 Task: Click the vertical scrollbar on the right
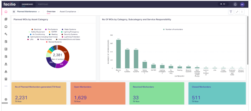tap(248, 40)
